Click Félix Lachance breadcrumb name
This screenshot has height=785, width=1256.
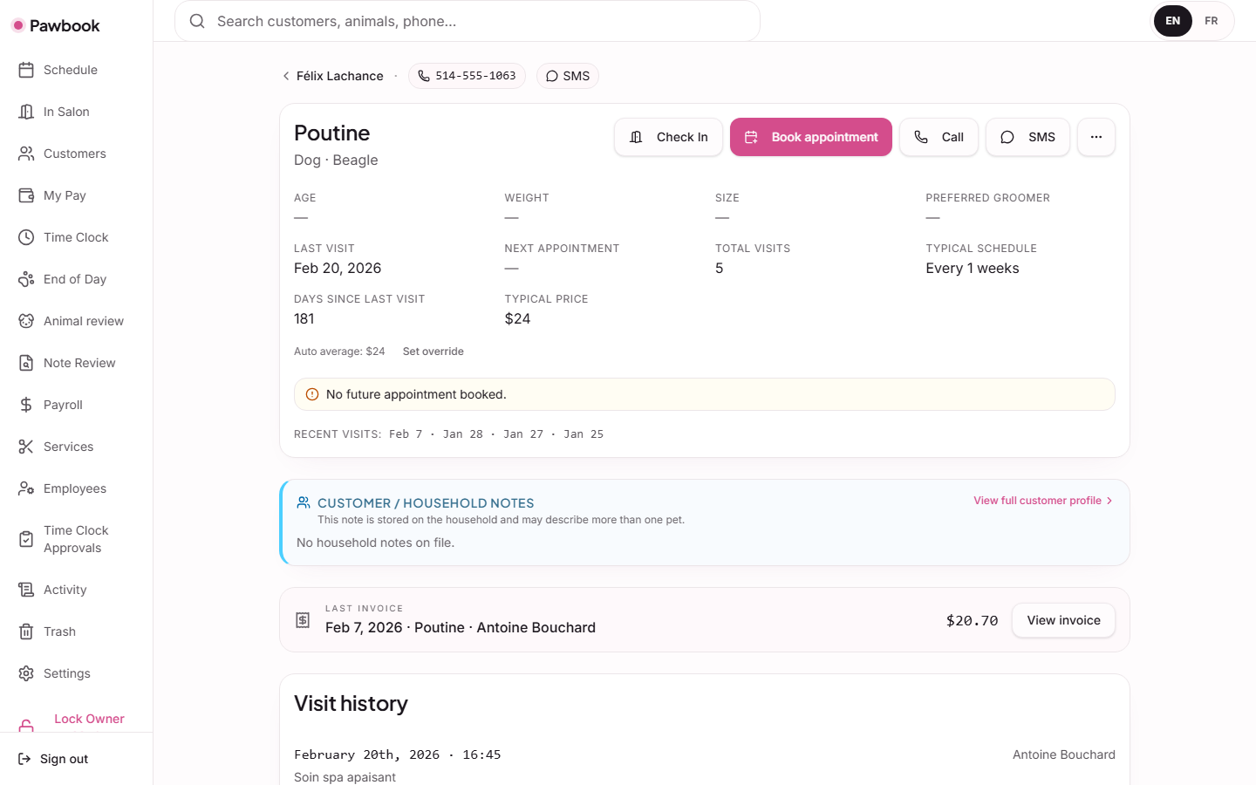[340, 76]
